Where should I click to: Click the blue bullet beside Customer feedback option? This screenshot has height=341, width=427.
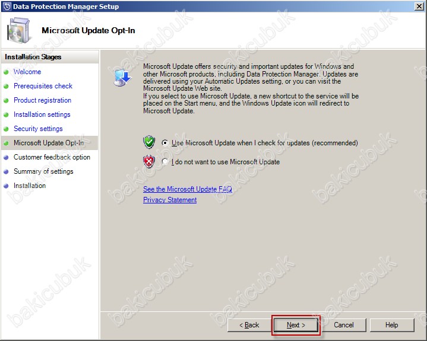pos(6,157)
